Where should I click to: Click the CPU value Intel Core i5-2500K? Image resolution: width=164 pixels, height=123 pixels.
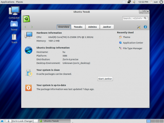(71, 37)
